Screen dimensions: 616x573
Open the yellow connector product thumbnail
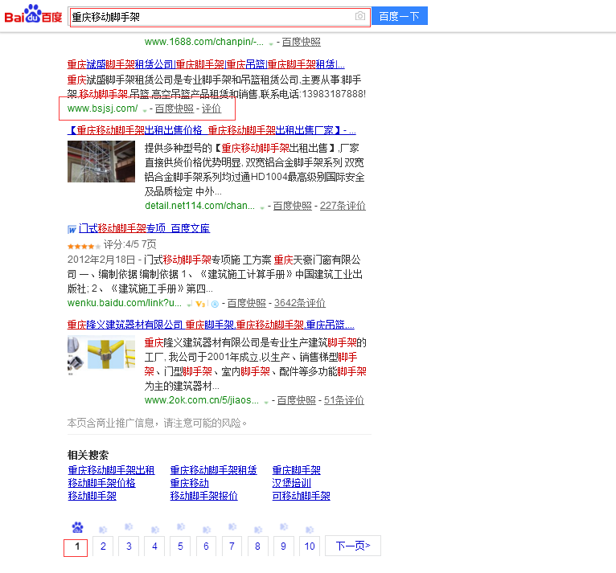(101, 357)
